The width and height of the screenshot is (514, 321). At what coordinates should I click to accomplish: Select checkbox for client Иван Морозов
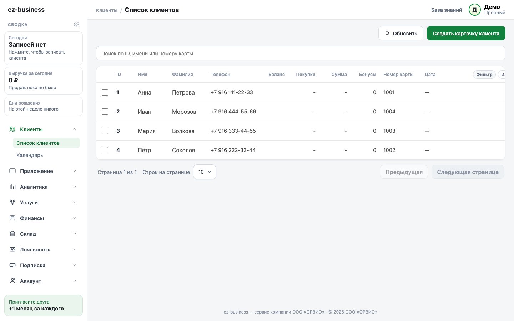click(105, 112)
